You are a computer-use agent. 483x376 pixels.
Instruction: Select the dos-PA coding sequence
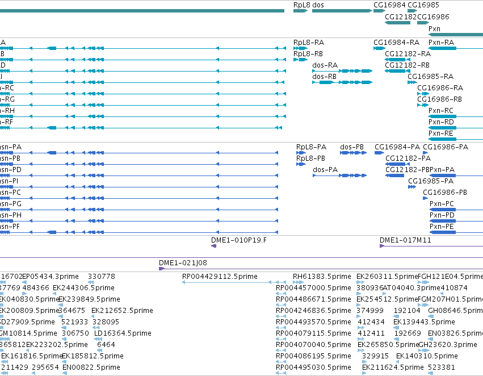coord(325,170)
